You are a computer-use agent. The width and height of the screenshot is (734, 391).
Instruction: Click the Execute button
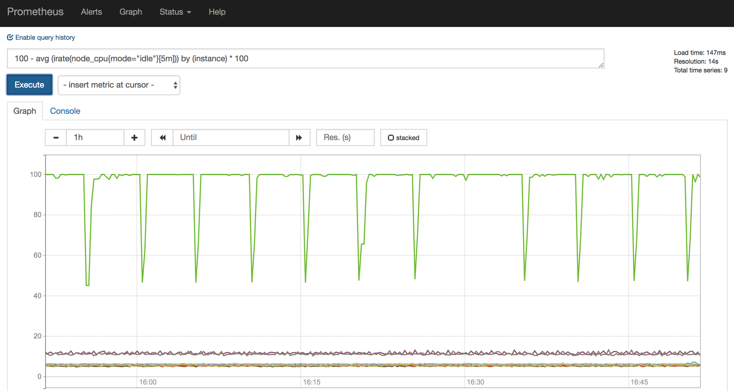pyautogui.click(x=29, y=85)
